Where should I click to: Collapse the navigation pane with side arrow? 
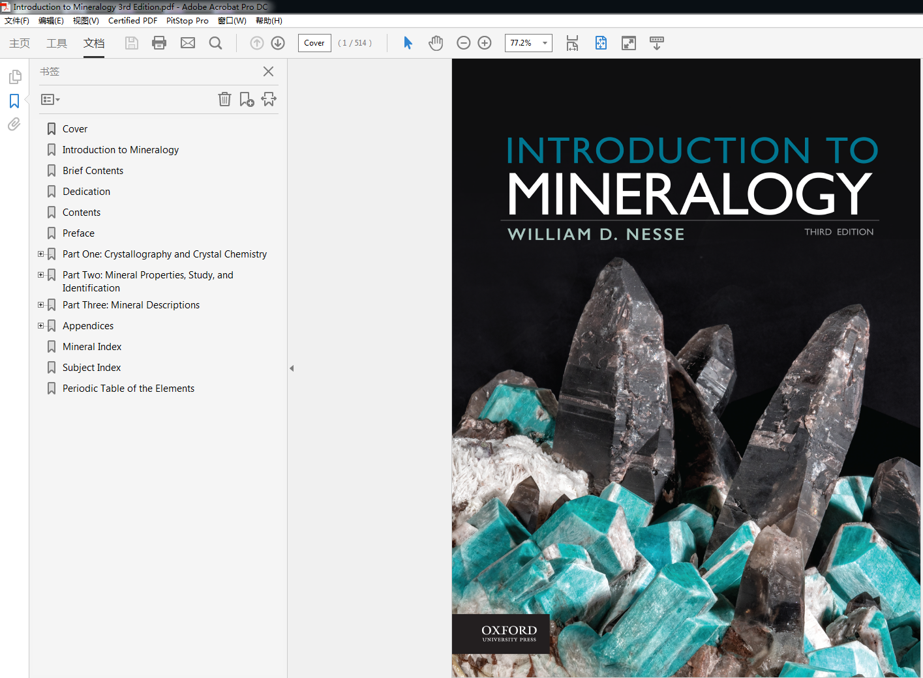292,368
